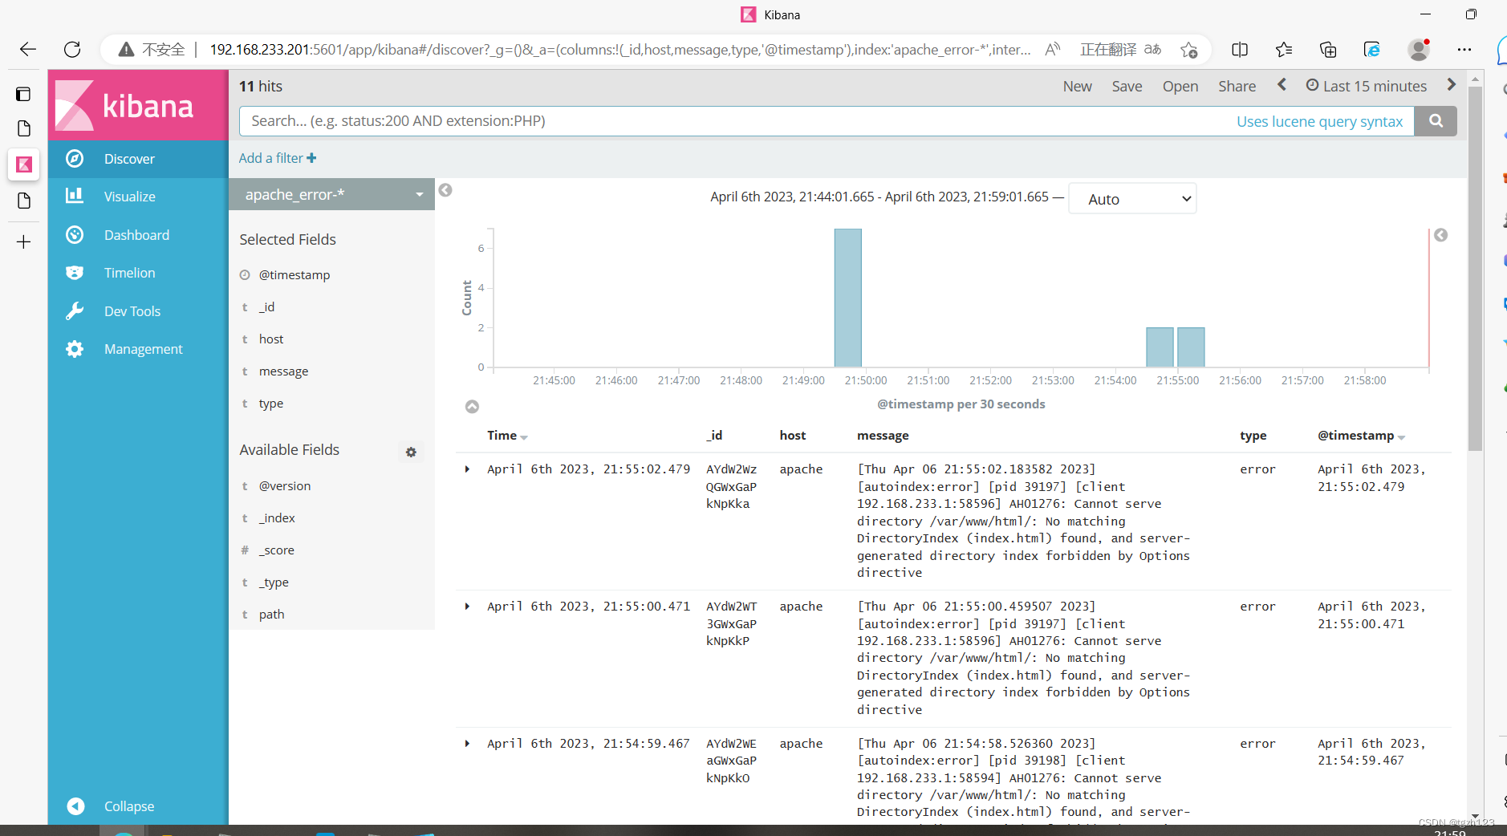Click Add a filter link
1507x836 pixels.
[278, 158]
